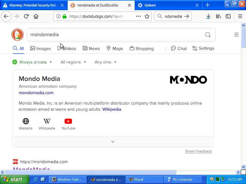
Task: Open DuckDuckGo Chat
Action: [x=179, y=48]
